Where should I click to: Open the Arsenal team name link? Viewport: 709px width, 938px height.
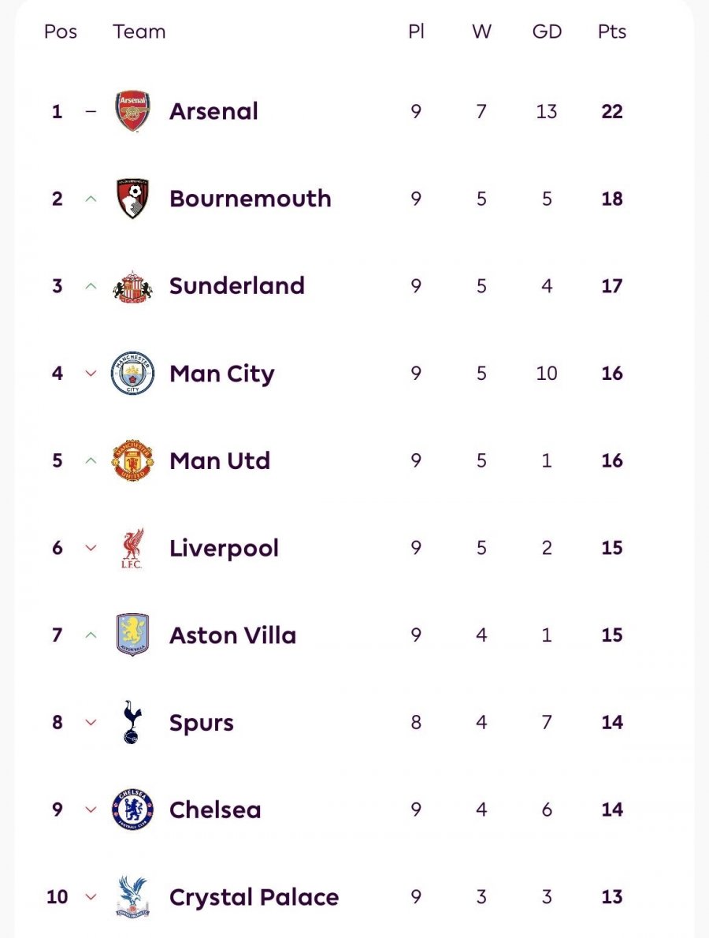coord(213,111)
